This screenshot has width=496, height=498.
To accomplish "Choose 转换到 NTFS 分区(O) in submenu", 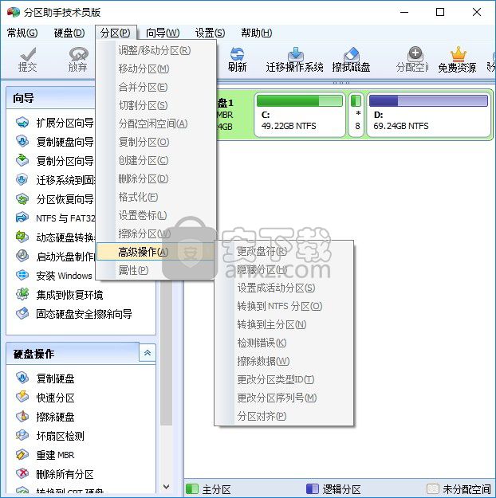I will coord(284,306).
